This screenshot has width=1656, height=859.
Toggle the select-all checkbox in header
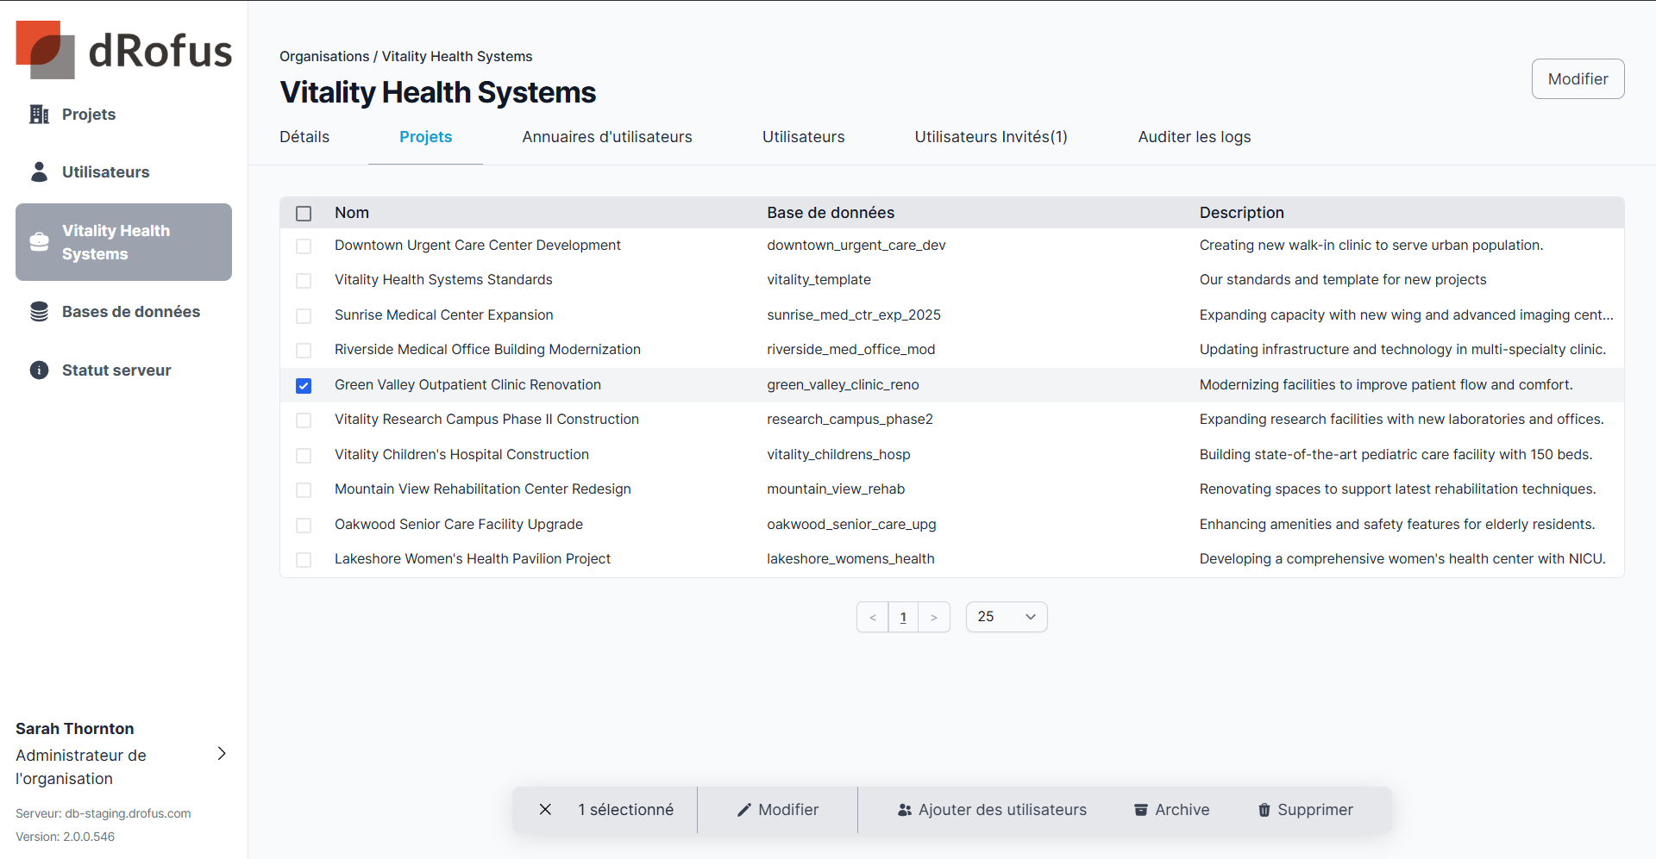pyautogui.click(x=304, y=214)
